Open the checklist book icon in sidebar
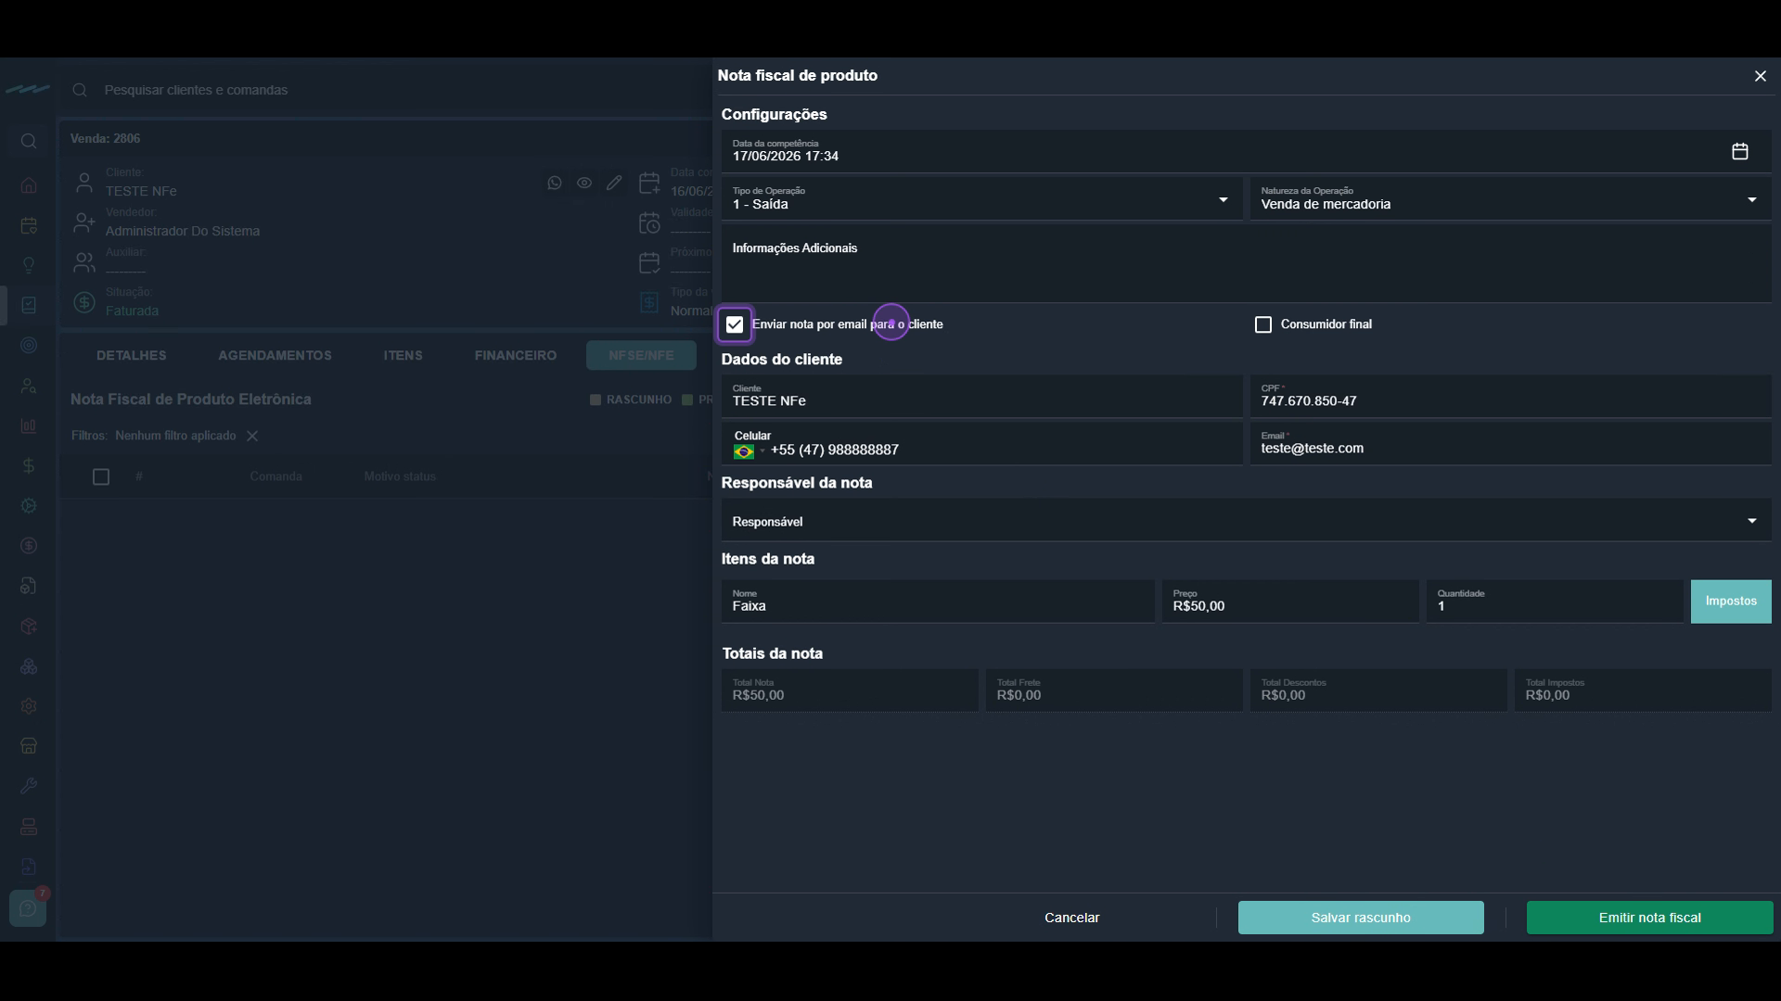Viewport: 1781px width, 1001px height. click(x=29, y=305)
